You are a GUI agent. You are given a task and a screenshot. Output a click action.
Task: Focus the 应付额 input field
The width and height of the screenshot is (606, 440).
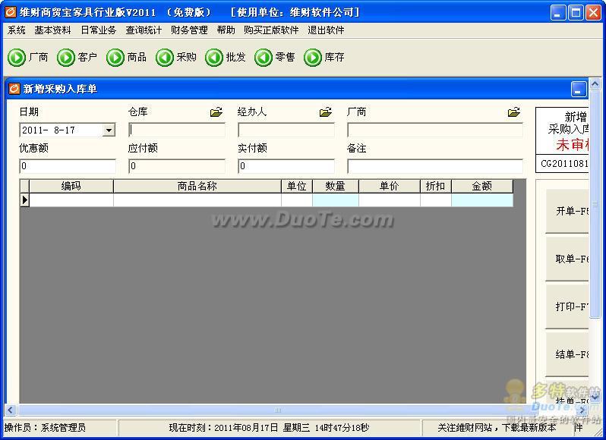tap(177, 166)
